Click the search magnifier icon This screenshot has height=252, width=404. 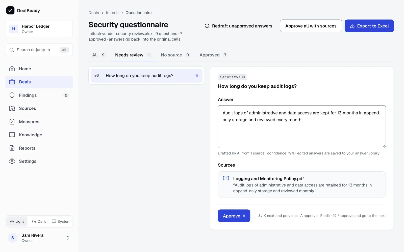[12, 50]
